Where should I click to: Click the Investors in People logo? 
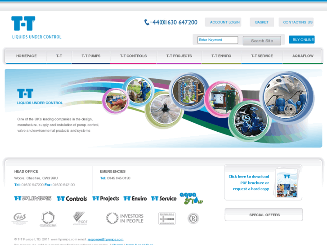click(125, 218)
